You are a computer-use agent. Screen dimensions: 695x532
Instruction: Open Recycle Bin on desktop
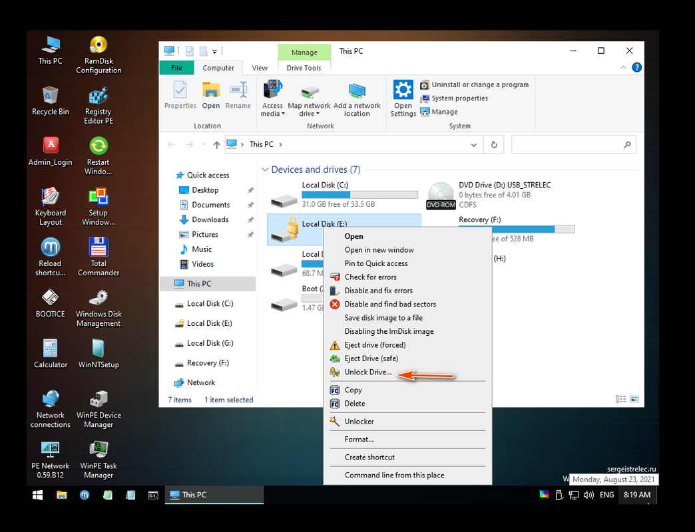tap(50, 101)
